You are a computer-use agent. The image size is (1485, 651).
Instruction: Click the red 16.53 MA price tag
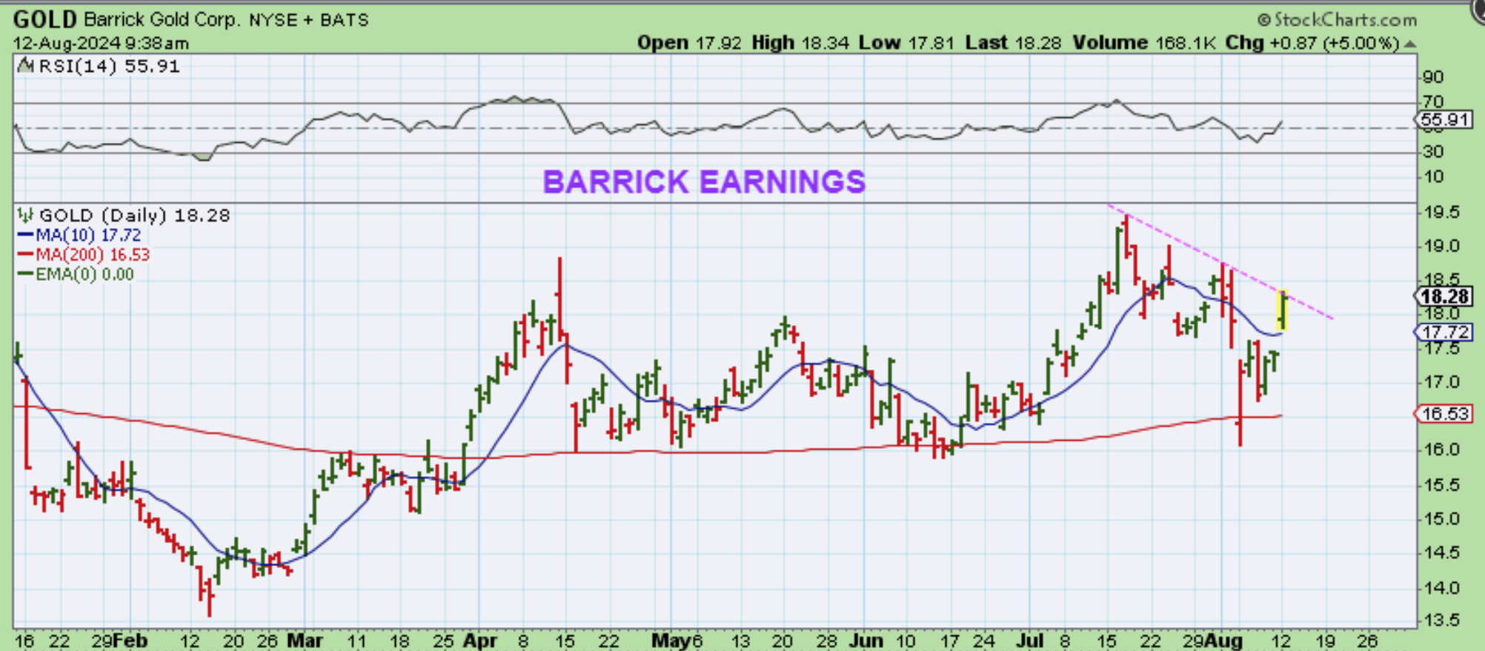click(x=1444, y=413)
